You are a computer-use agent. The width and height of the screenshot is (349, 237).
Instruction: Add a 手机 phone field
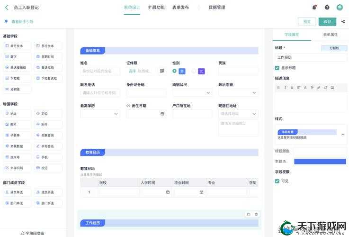(x=48, y=157)
